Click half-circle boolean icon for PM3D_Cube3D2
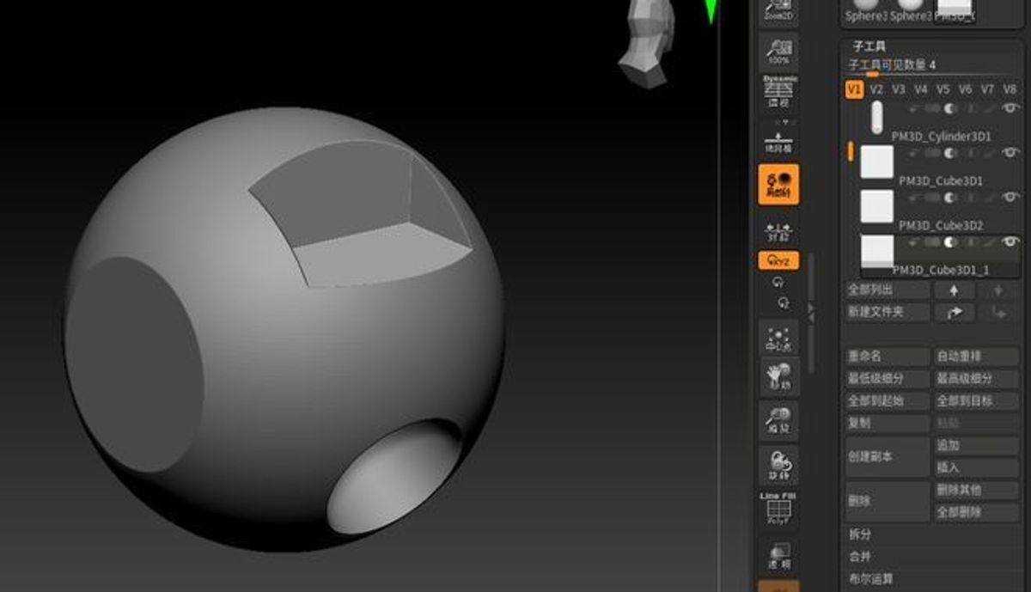 [950, 198]
